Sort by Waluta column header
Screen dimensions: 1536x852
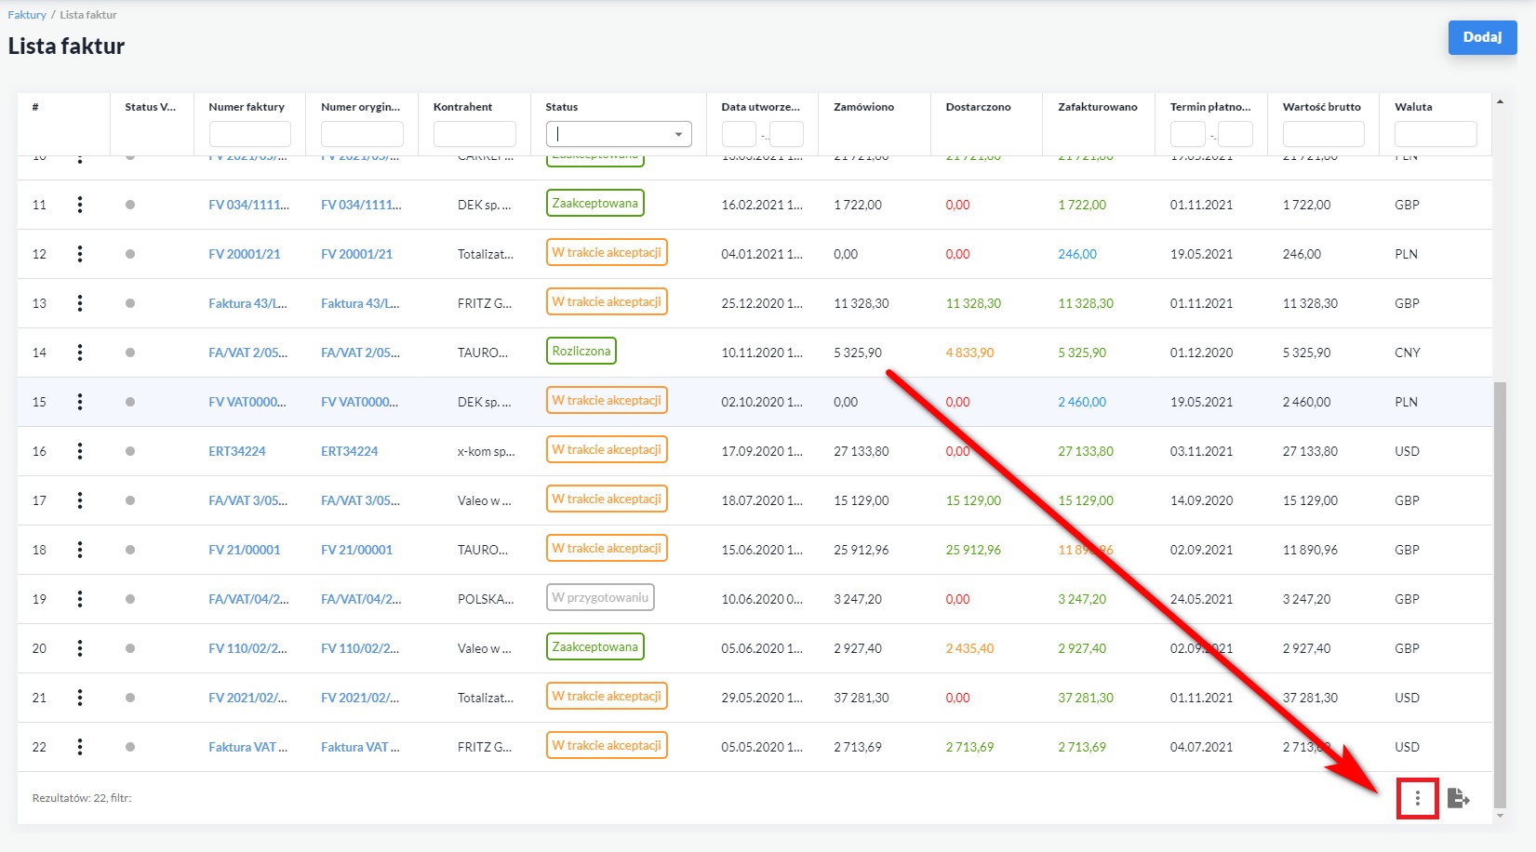(1413, 107)
